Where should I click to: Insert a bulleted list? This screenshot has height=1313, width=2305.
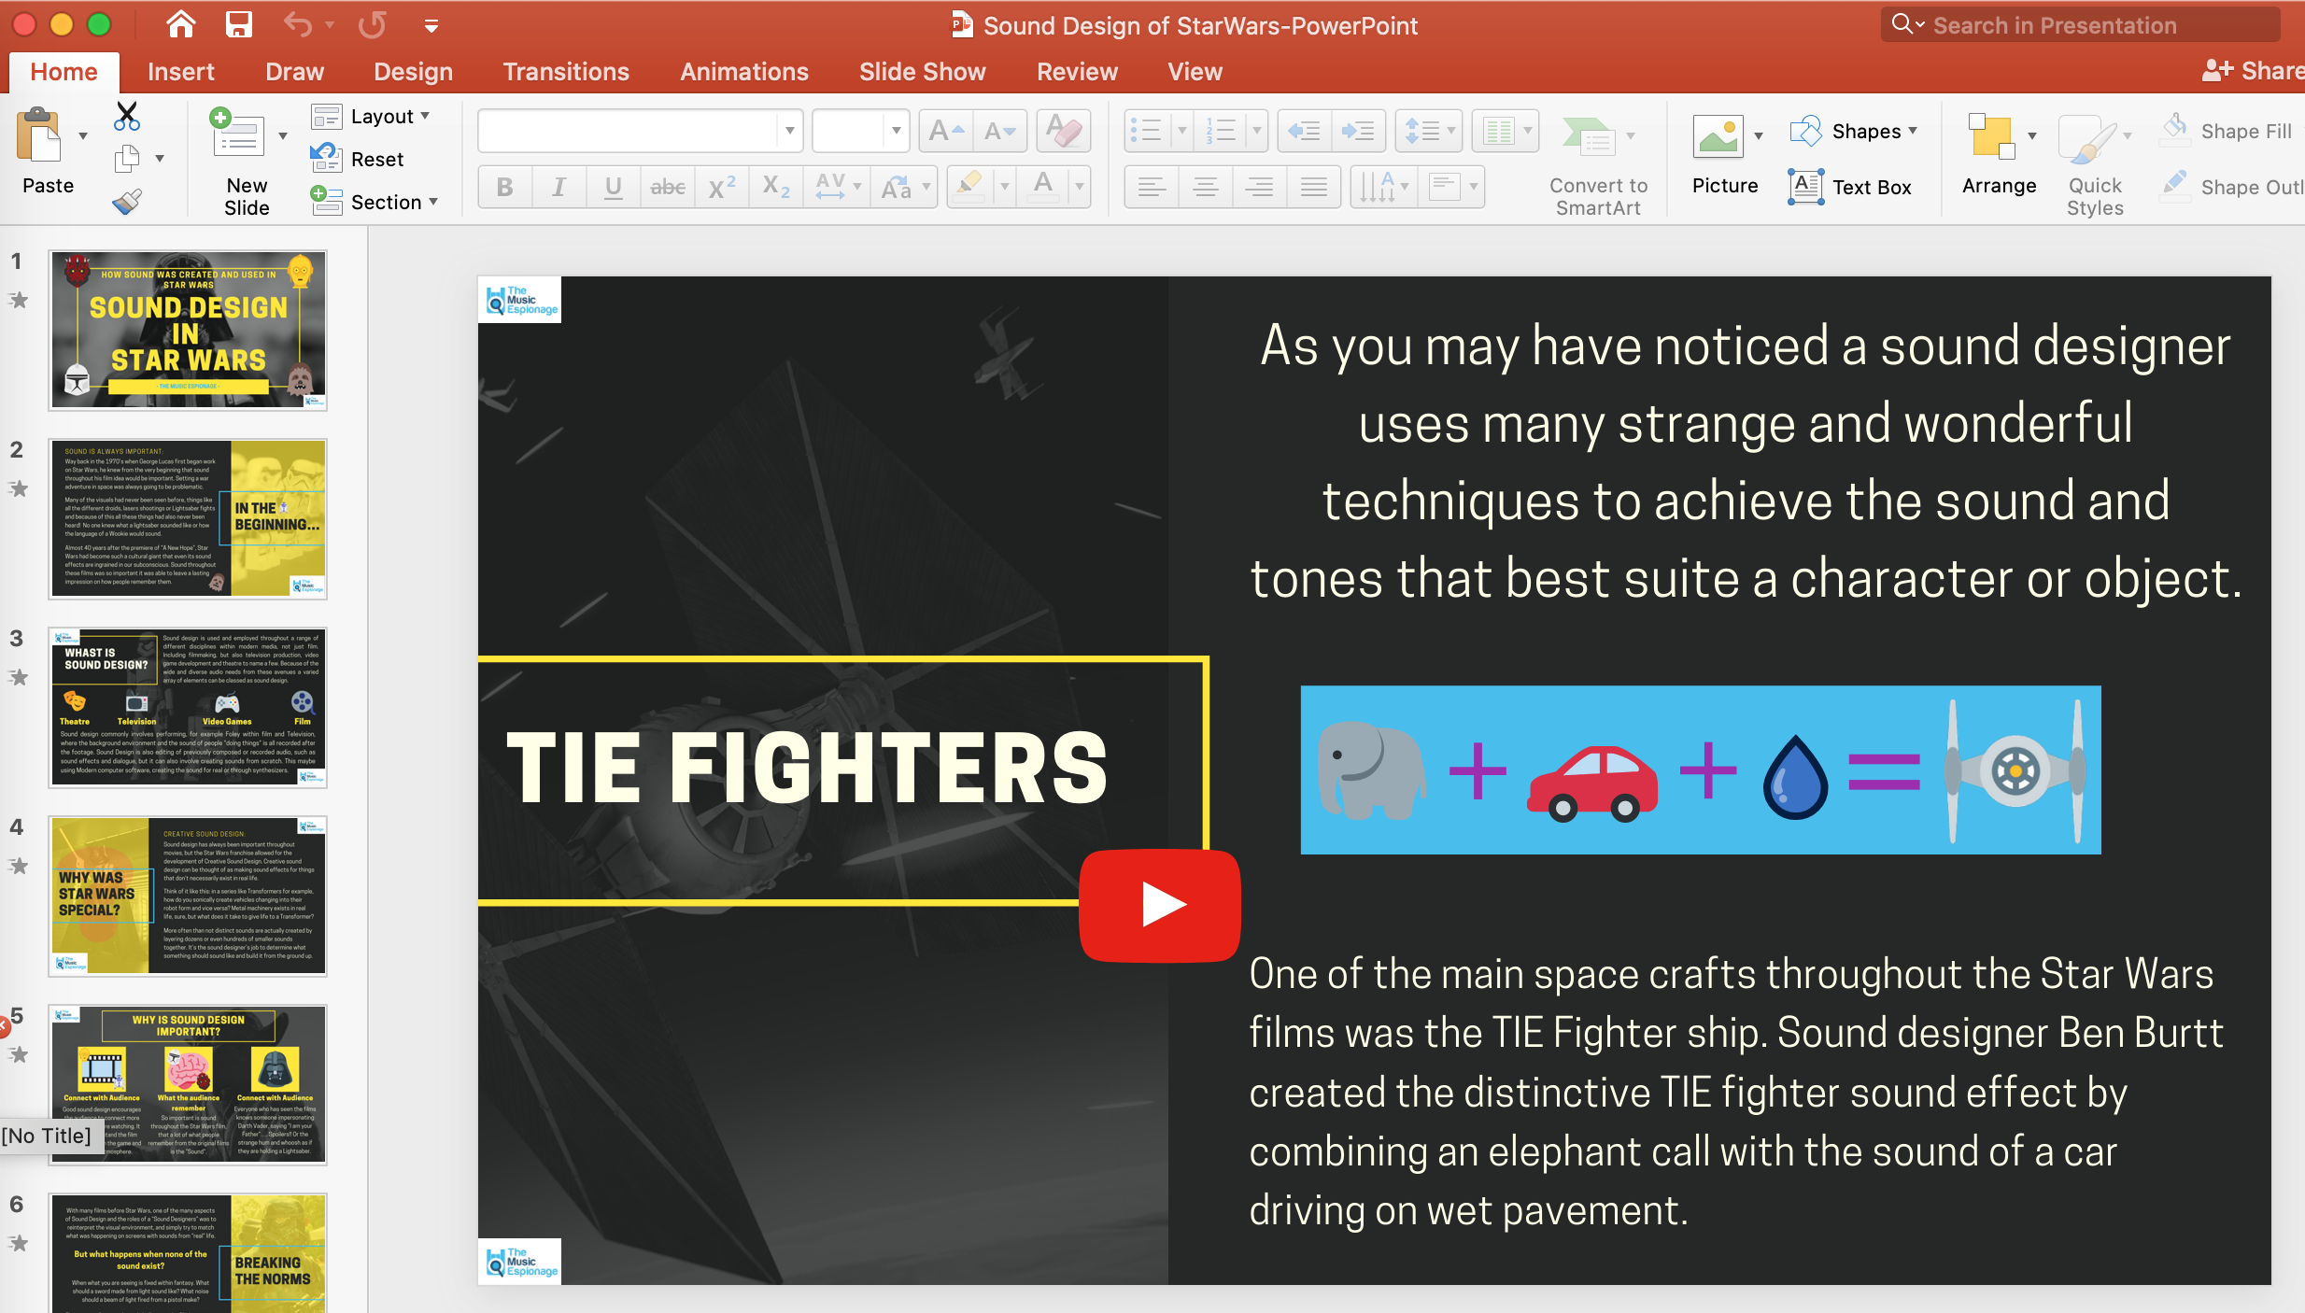tap(1147, 131)
